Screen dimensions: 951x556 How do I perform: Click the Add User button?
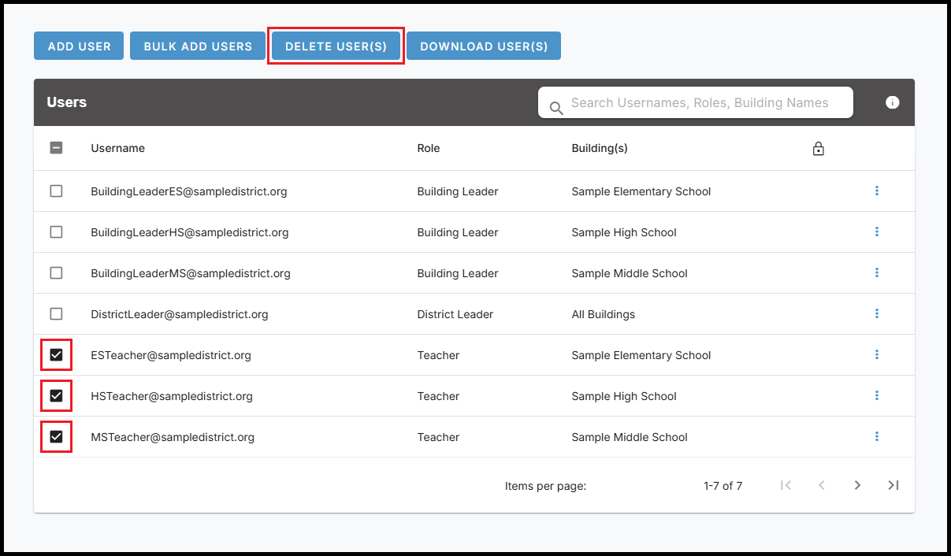79,46
